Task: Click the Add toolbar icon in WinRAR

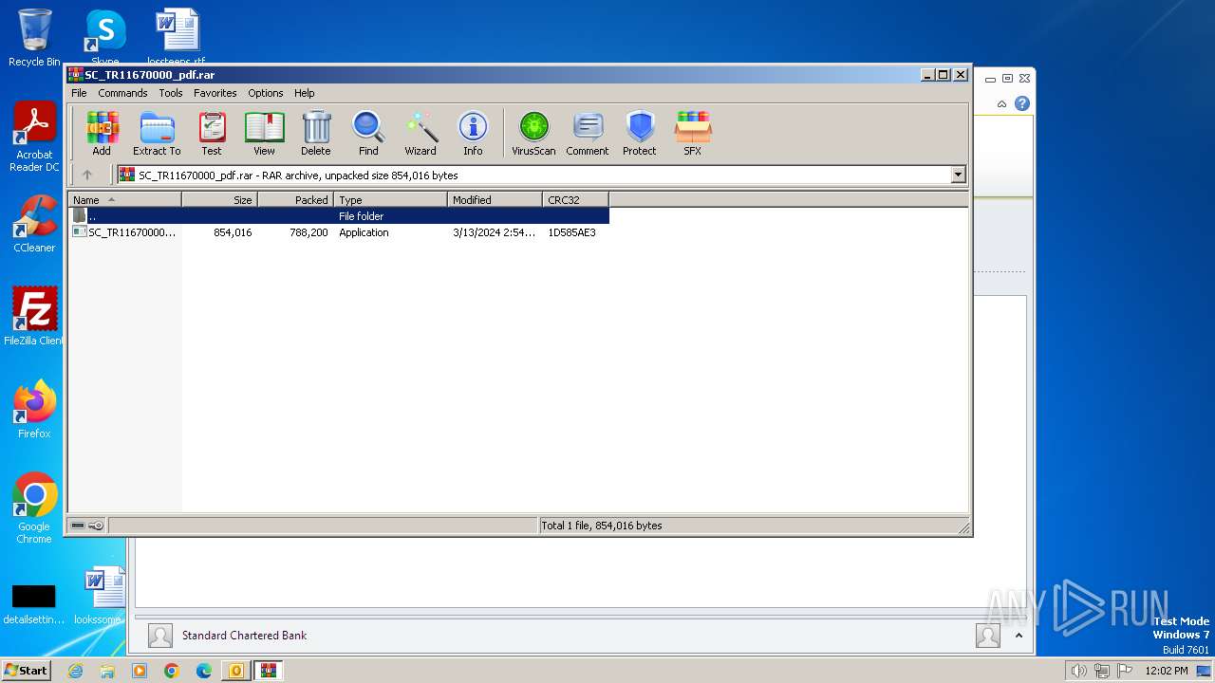Action: click(102, 134)
